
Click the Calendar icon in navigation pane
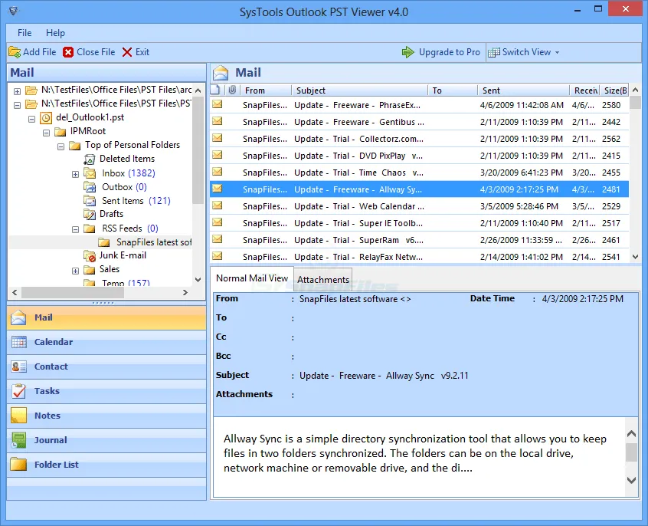[18, 342]
